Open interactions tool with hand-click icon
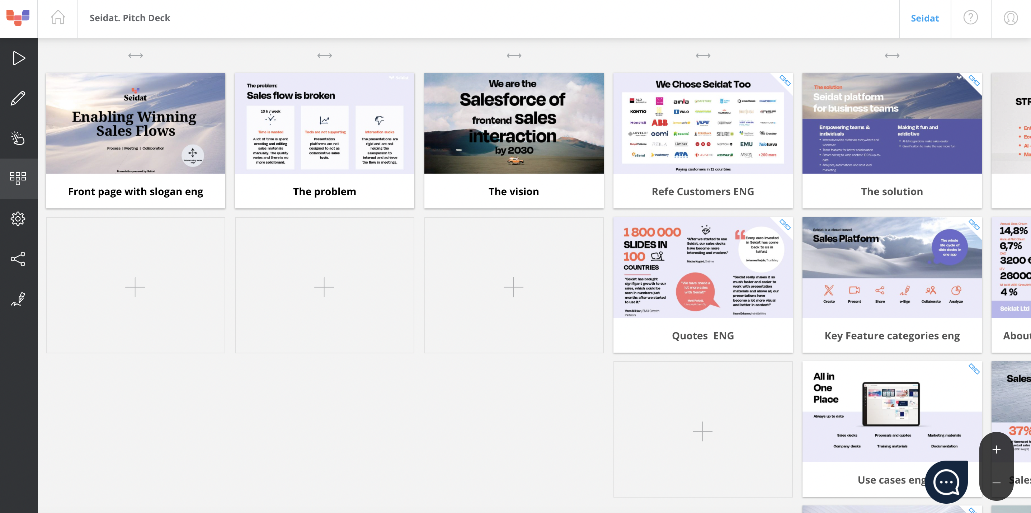The height and width of the screenshot is (513, 1031). pyautogui.click(x=18, y=138)
